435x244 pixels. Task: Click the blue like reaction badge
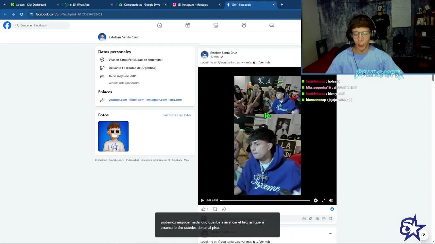click(332, 209)
